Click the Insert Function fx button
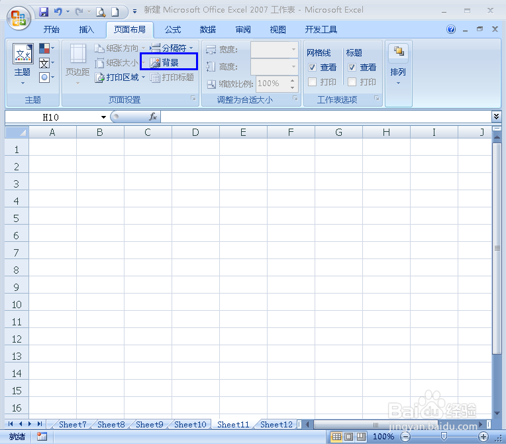The width and height of the screenshot is (506, 444). [153, 117]
